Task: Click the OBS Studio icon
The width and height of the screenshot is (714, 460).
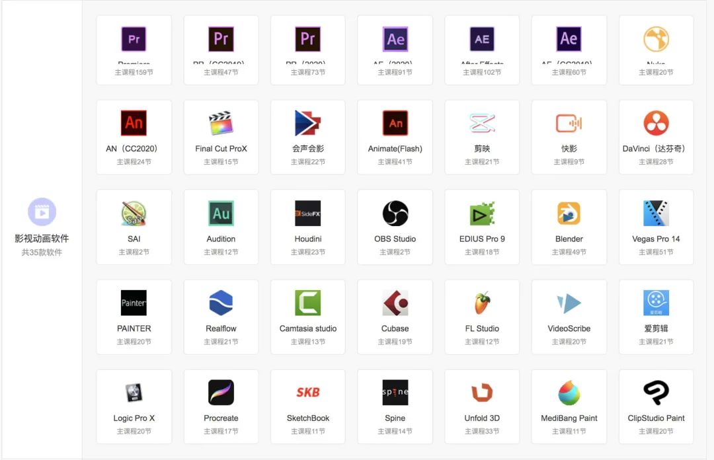Action: [395, 213]
